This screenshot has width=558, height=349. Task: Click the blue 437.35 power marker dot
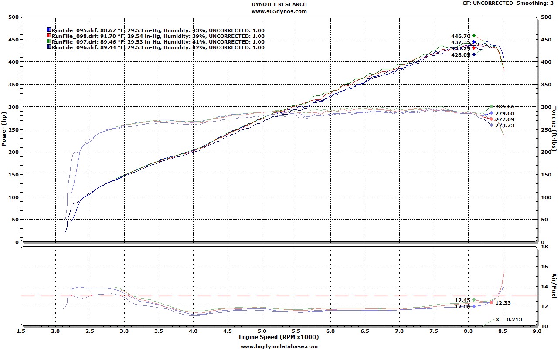click(x=474, y=42)
